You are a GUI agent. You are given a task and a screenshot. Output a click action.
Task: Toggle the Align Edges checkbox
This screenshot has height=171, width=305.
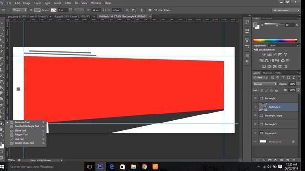(x=156, y=9)
